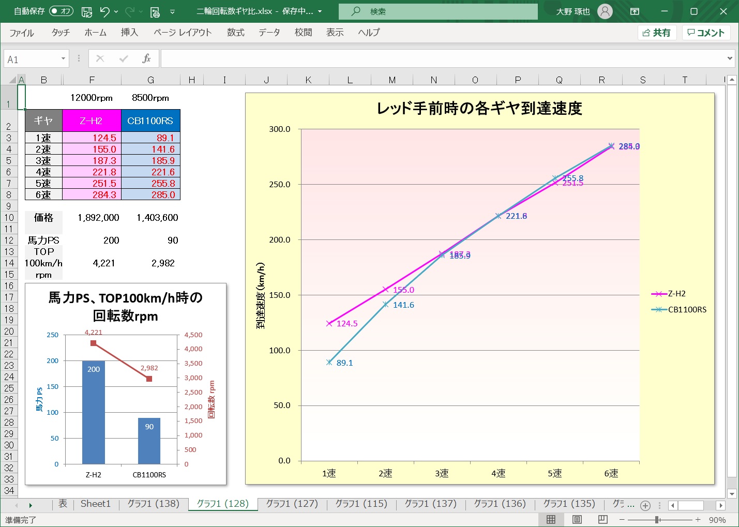The image size is (739, 527).
Task: Click the user account avatar icon
Action: [x=605, y=11]
